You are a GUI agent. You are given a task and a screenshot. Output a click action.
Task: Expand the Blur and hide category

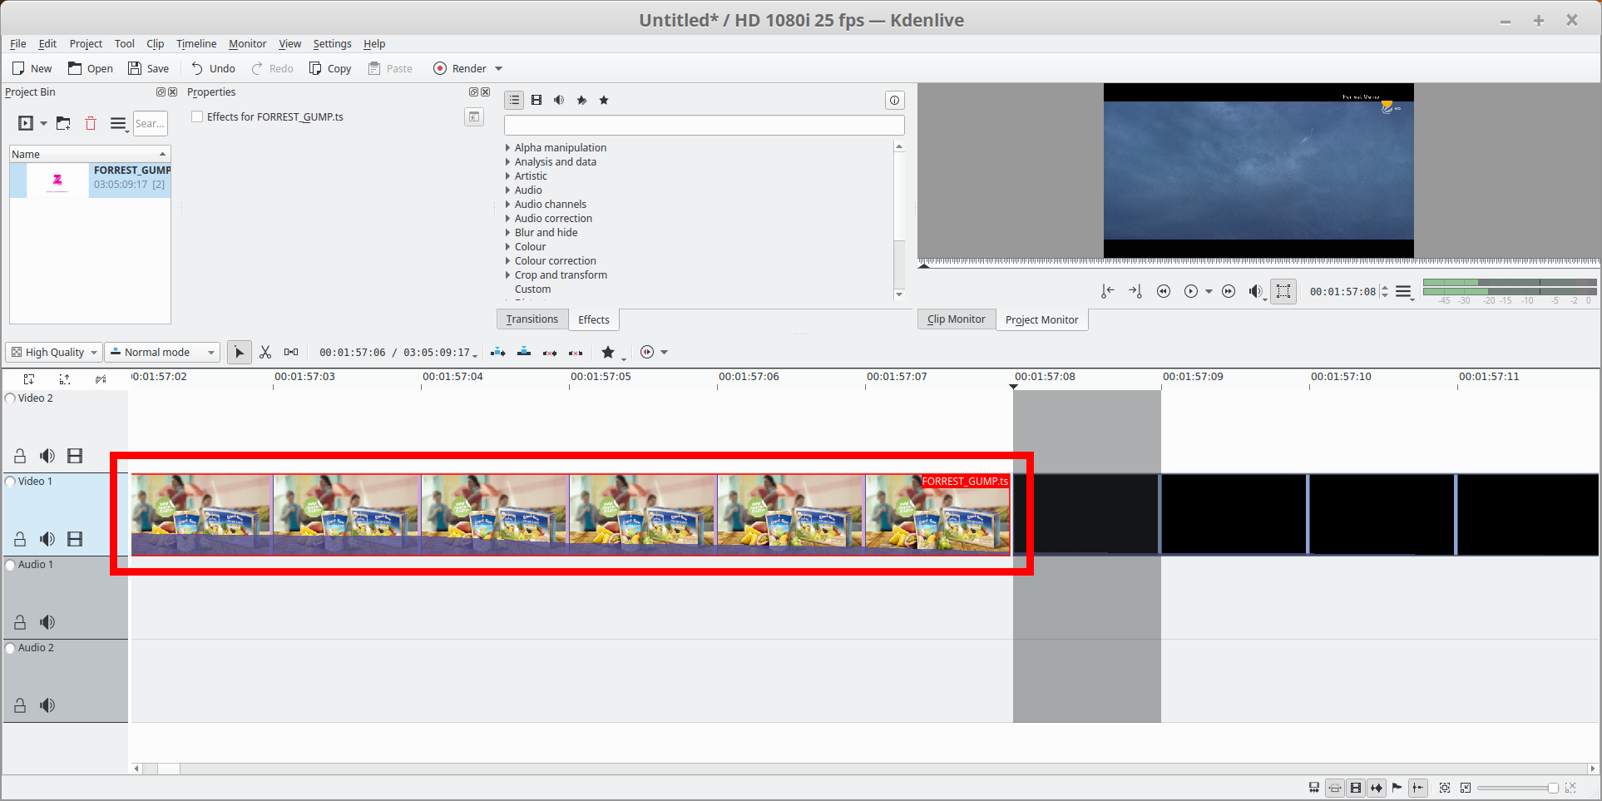tap(508, 233)
